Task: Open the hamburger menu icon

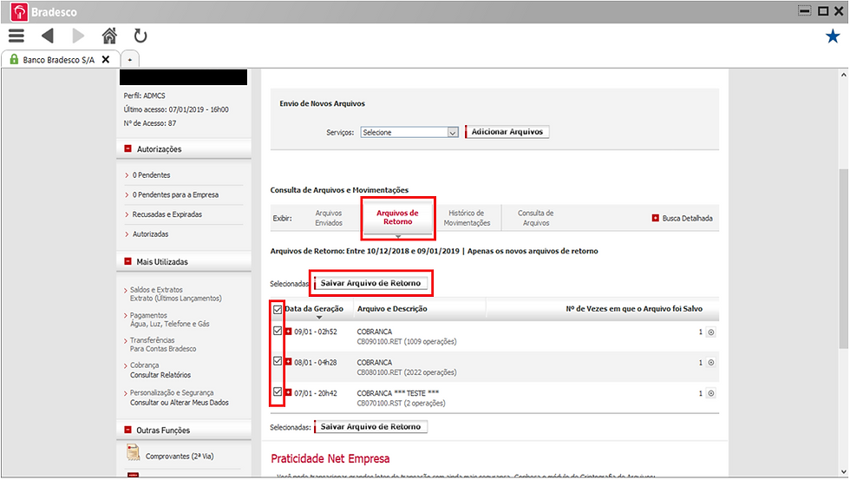Action: tap(16, 36)
